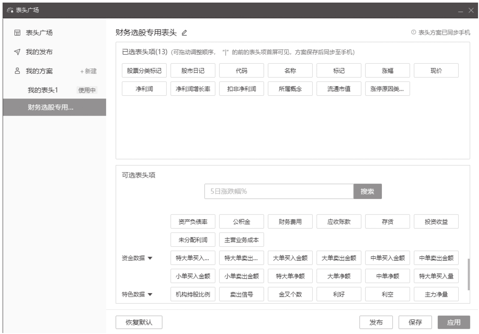Add the 中单净额 header item
Screen dimensions: 479x334
coord(387,276)
